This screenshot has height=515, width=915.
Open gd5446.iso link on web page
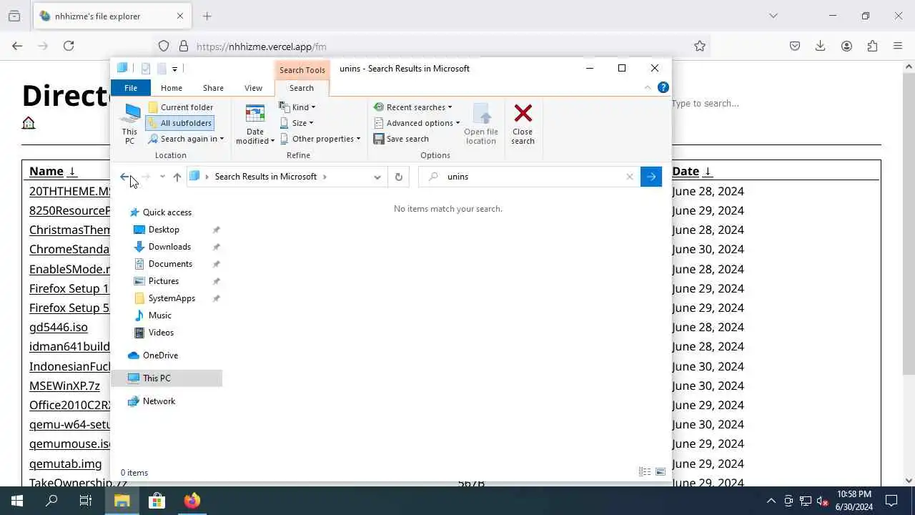[59, 327]
